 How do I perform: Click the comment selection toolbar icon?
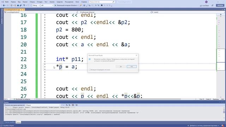pos(96,6)
